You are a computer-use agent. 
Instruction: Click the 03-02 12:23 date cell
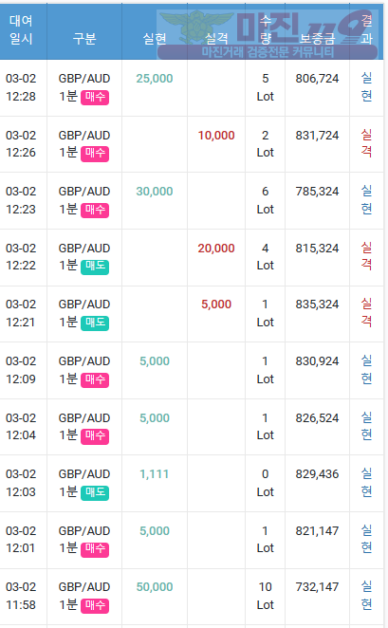[x=21, y=200]
